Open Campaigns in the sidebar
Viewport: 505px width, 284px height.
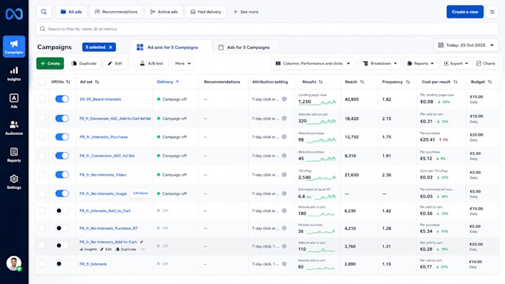coord(14,46)
